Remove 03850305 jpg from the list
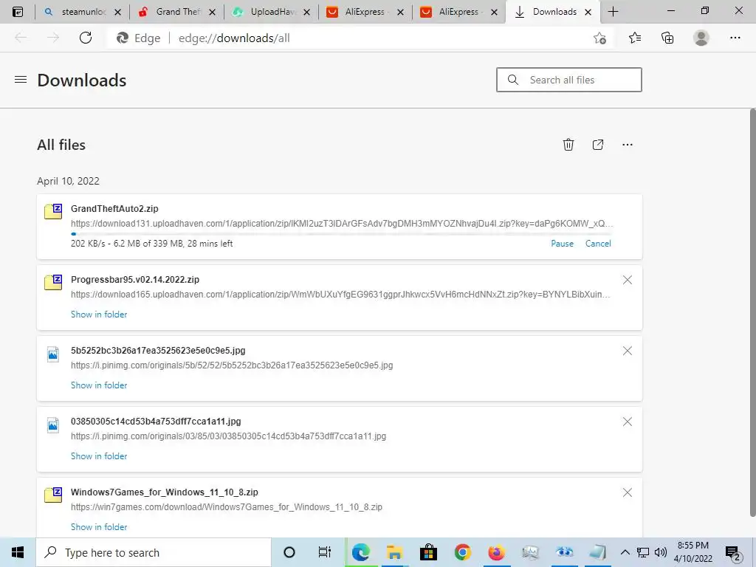Image resolution: width=756 pixels, height=567 pixels. [x=628, y=422]
